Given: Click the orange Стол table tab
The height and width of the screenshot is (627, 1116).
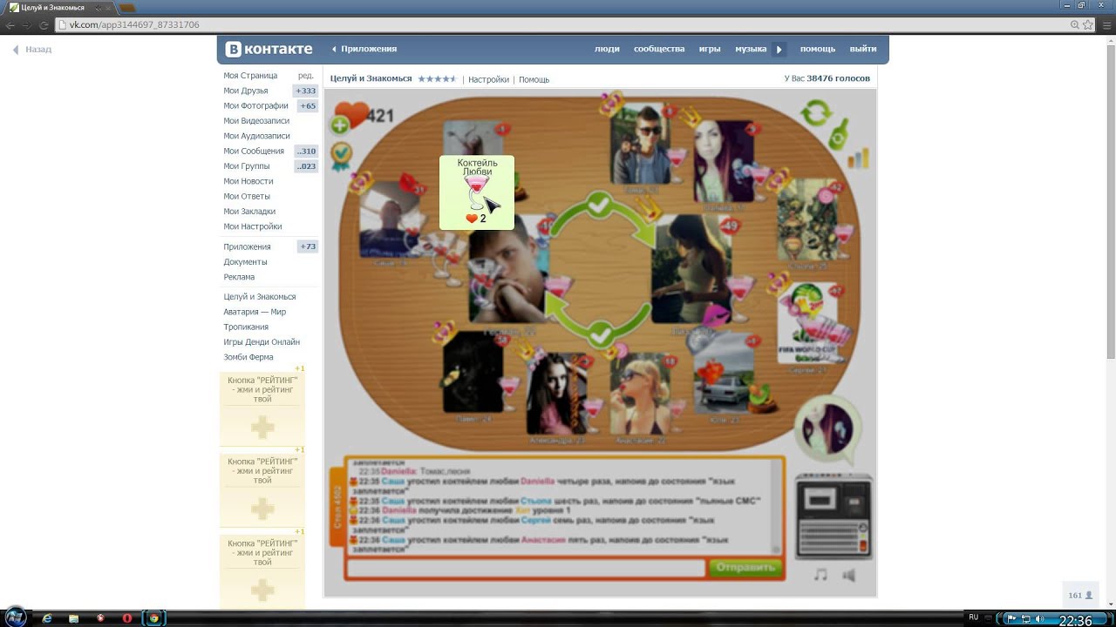Looking at the screenshot, I should tap(337, 506).
